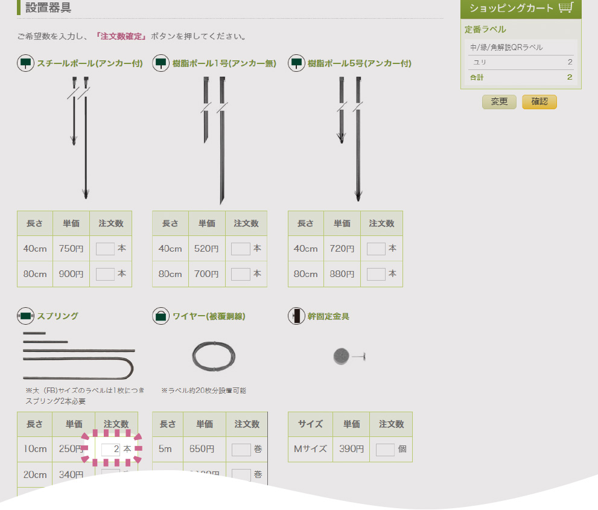Click the ワイヤー(被覆鋼線) product icon
The image size is (598, 510).
point(161,316)
